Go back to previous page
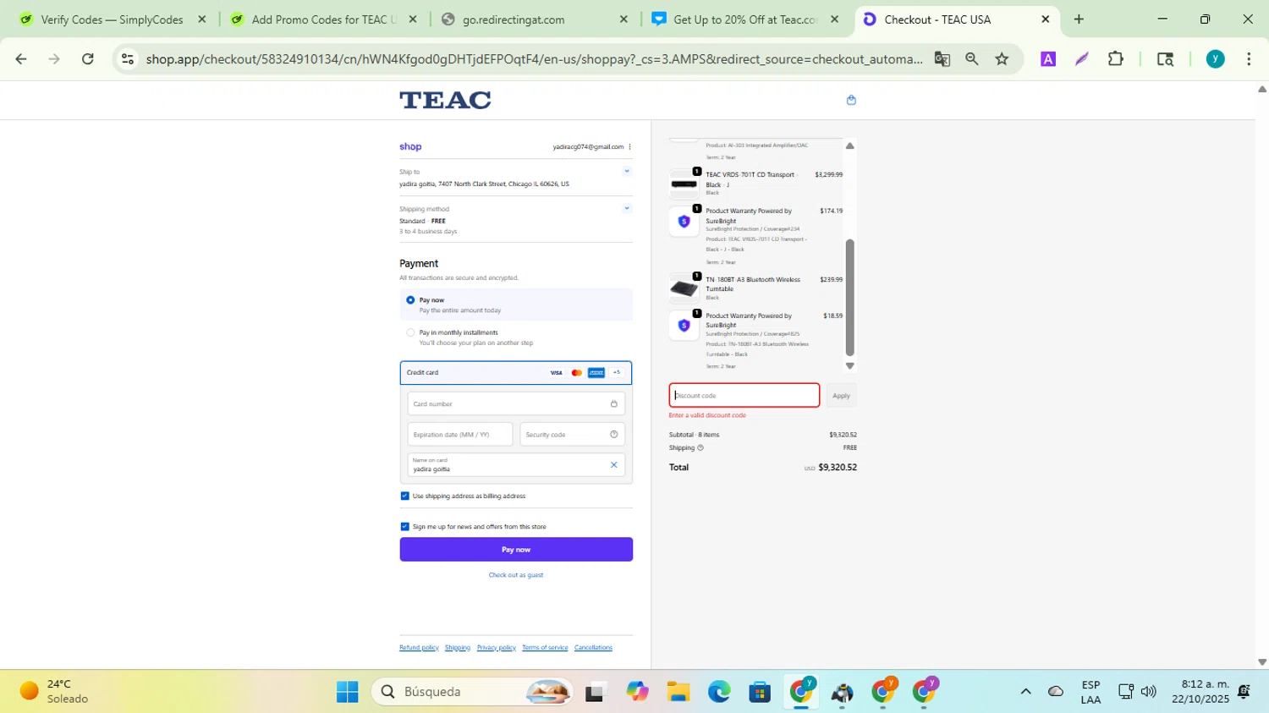This screenshot has height=713, width=1269. click(21, 59)
